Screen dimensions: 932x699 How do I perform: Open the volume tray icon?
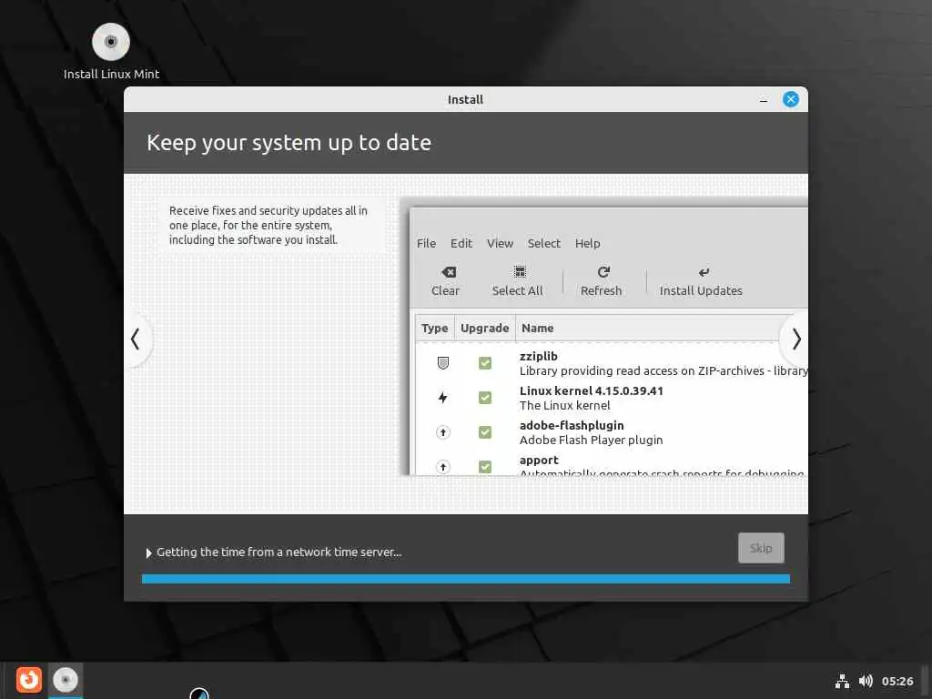coord(866,681)
